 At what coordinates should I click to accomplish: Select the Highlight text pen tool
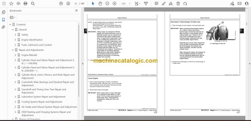pos(164,4)
